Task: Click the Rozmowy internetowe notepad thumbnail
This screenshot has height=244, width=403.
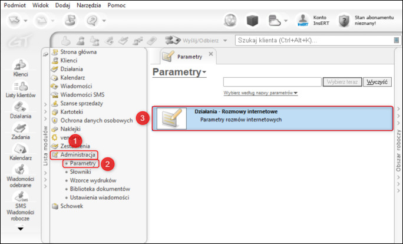Action: tap(171, 118)
